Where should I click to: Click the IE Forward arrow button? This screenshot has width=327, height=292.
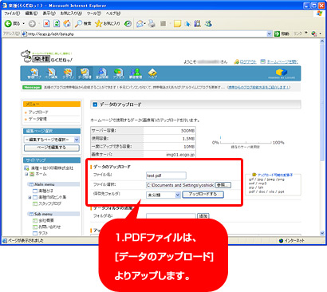point(32,24)
